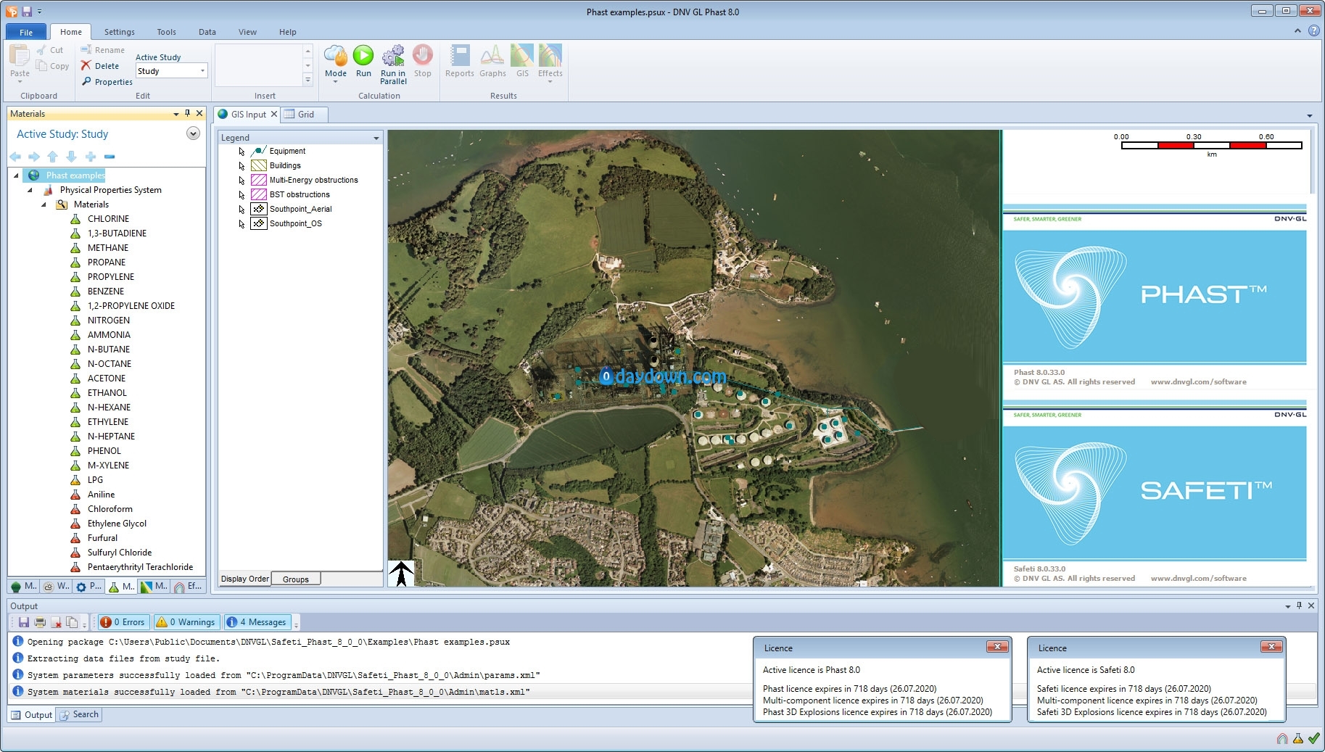Click Rename in the Edit group
The height and width of the screenshot is (752, 1325).
coord(103,50)
